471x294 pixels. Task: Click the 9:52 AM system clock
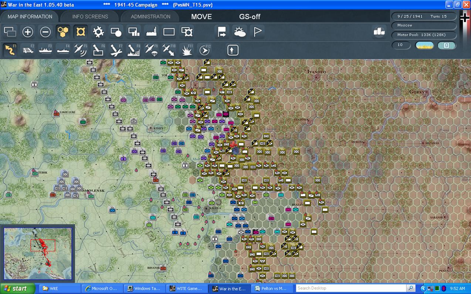click(457, 289)
